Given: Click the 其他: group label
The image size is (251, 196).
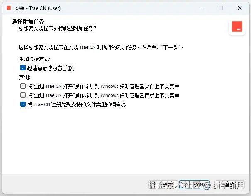Looking at the screenshot, I should point(24,77).
